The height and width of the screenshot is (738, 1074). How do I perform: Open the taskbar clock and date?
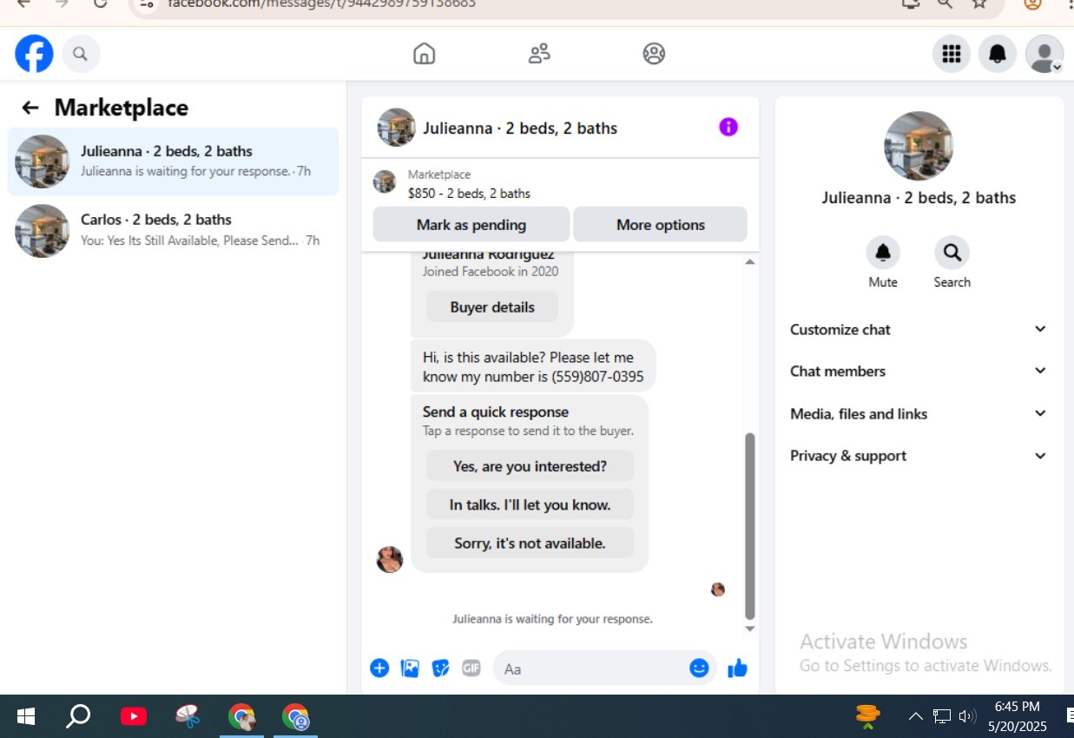click(1018, 716)
